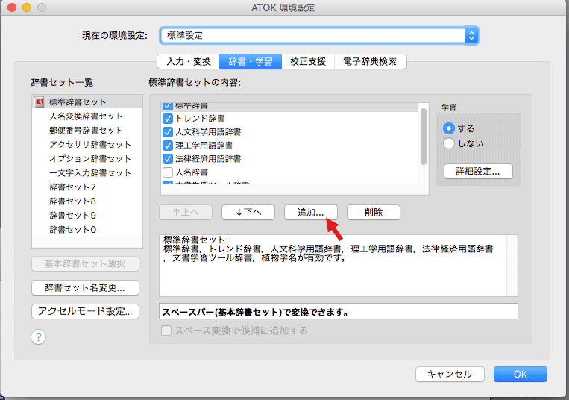Select the しない learning radio button
Screen dimensions: 569x400
click(x=449, y=143)
